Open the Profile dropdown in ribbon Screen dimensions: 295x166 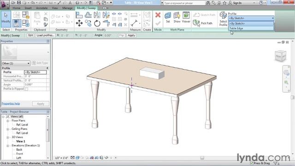tap(251, 18)
